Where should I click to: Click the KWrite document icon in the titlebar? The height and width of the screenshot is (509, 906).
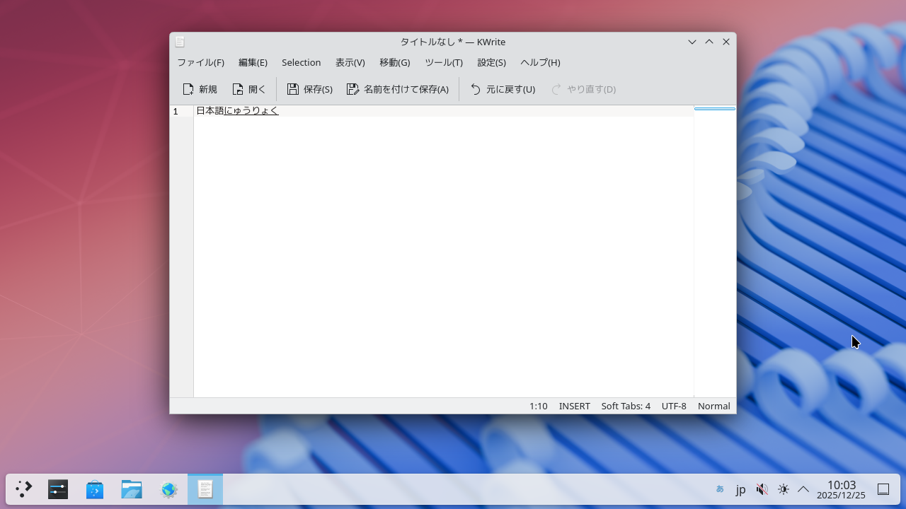181,42
